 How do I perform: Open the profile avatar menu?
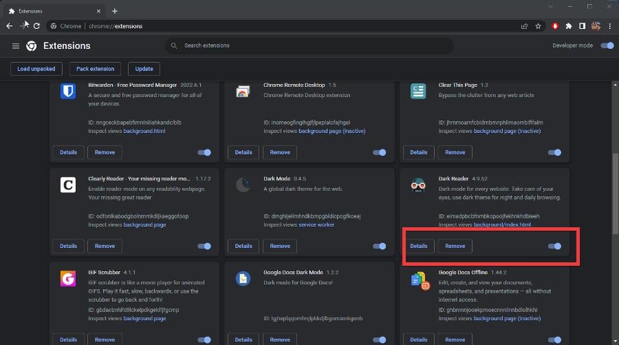click(x=596, y=26)
